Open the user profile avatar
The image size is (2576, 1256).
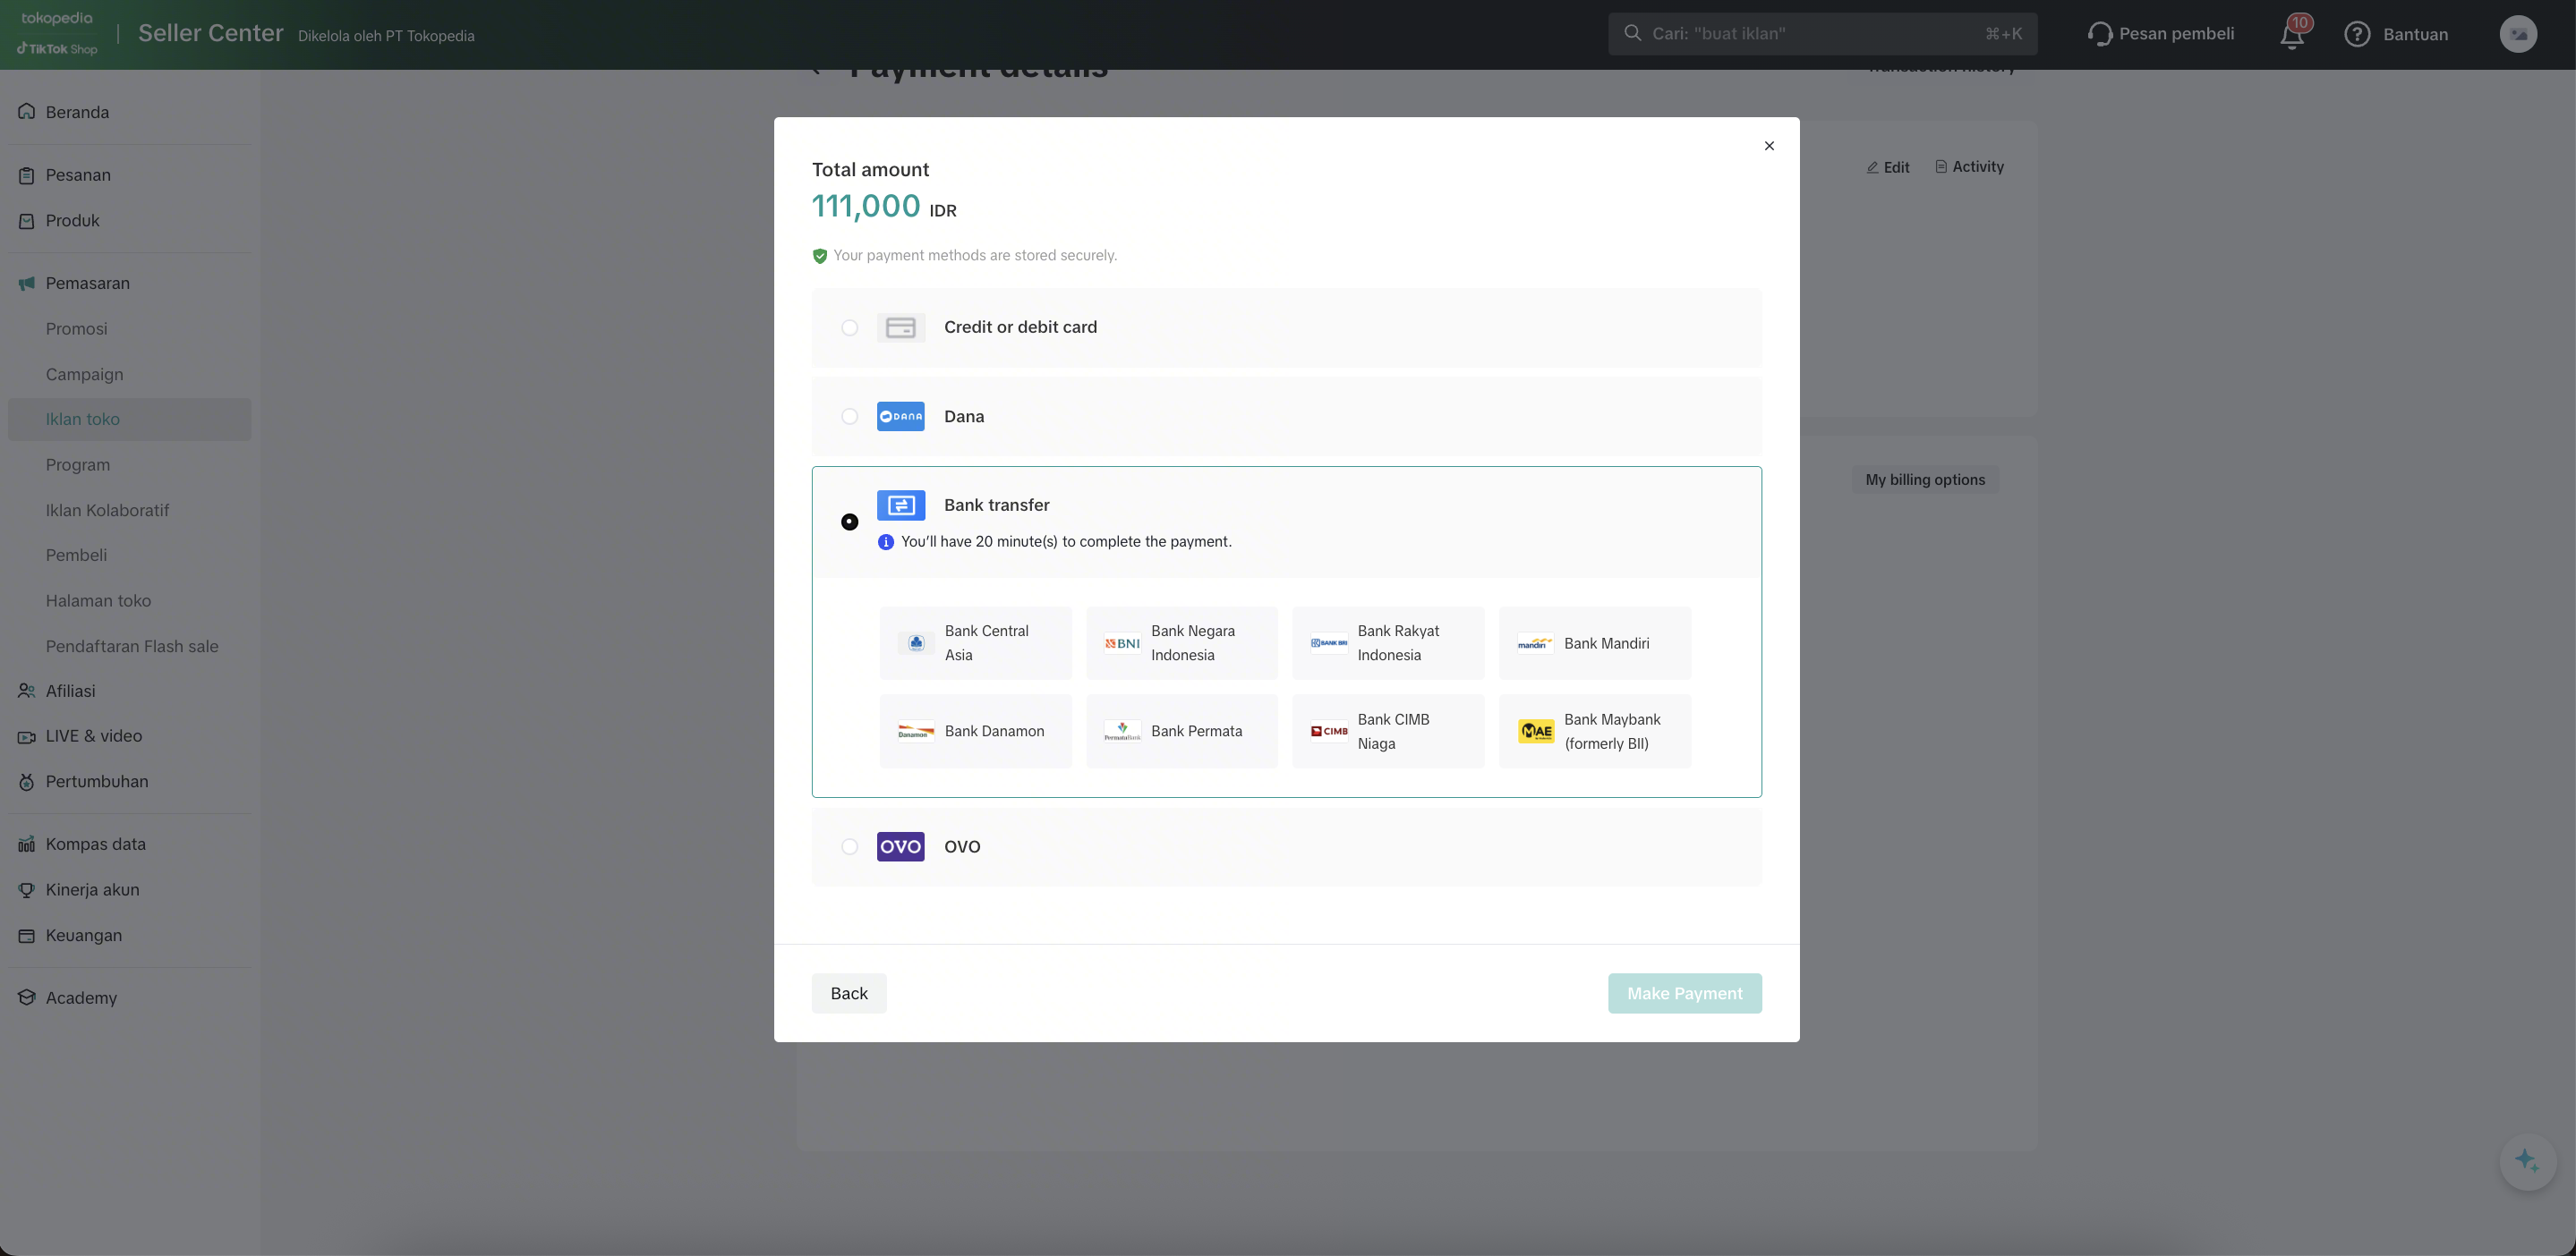coord(2517,35)
